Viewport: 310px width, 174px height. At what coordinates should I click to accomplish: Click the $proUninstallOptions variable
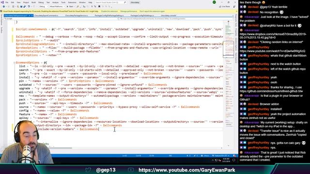pyautogui.click(x=31, y=51)
